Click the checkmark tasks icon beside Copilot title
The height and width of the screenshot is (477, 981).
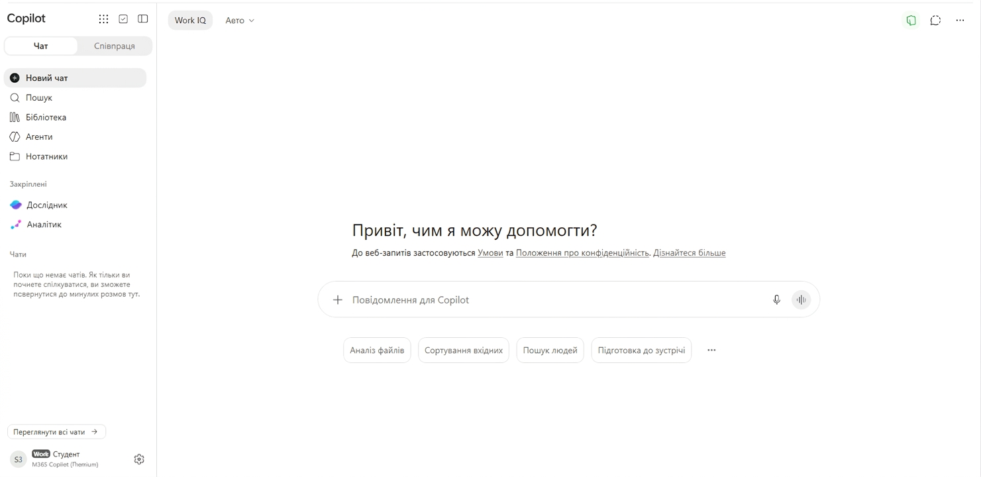(x=123, y=19)
